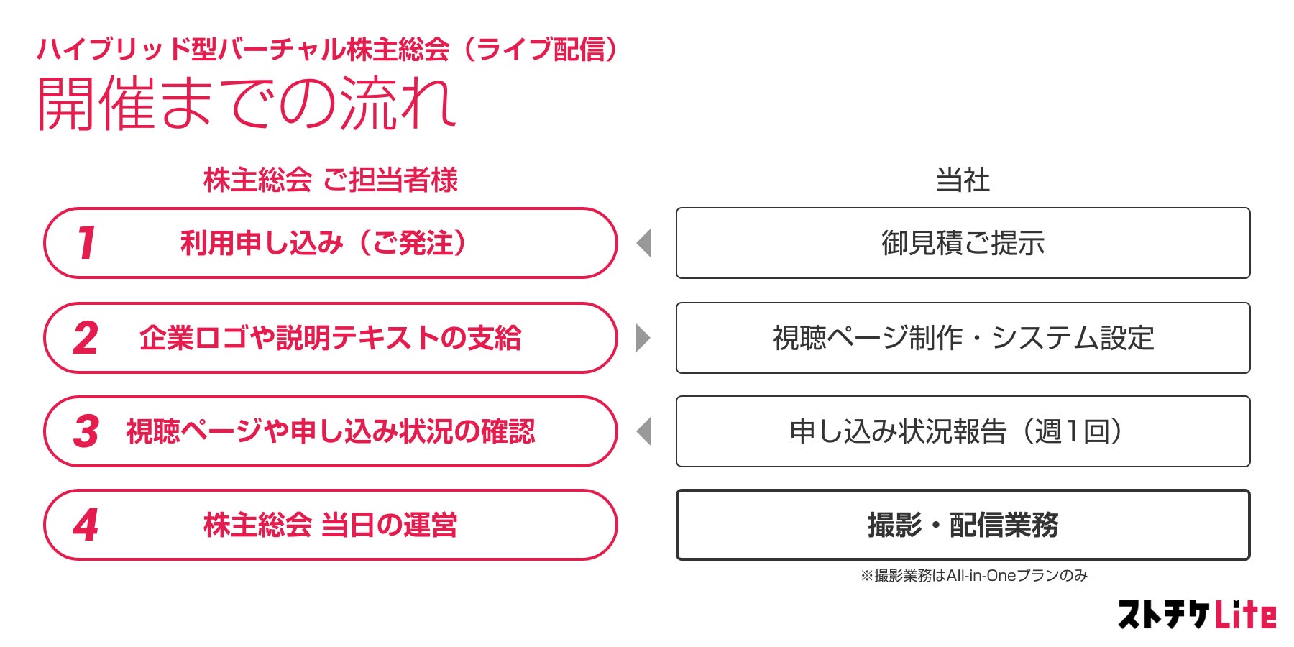The width and height of the screenshot is (1294, 647).
Task: Click the 御見積ご提示 box
Action: (963, 243)
